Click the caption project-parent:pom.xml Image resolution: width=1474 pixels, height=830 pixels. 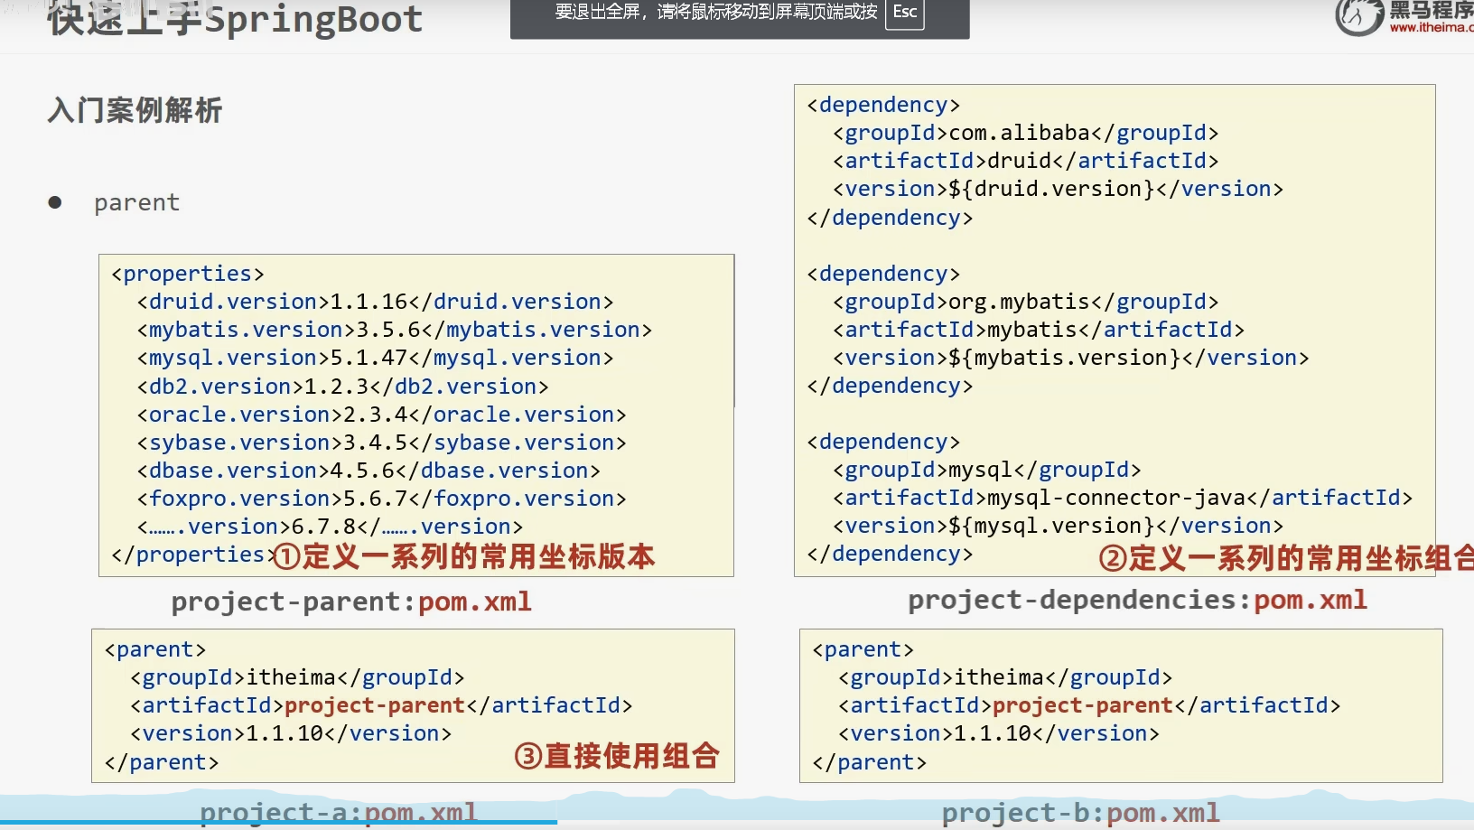click(351, 602)
